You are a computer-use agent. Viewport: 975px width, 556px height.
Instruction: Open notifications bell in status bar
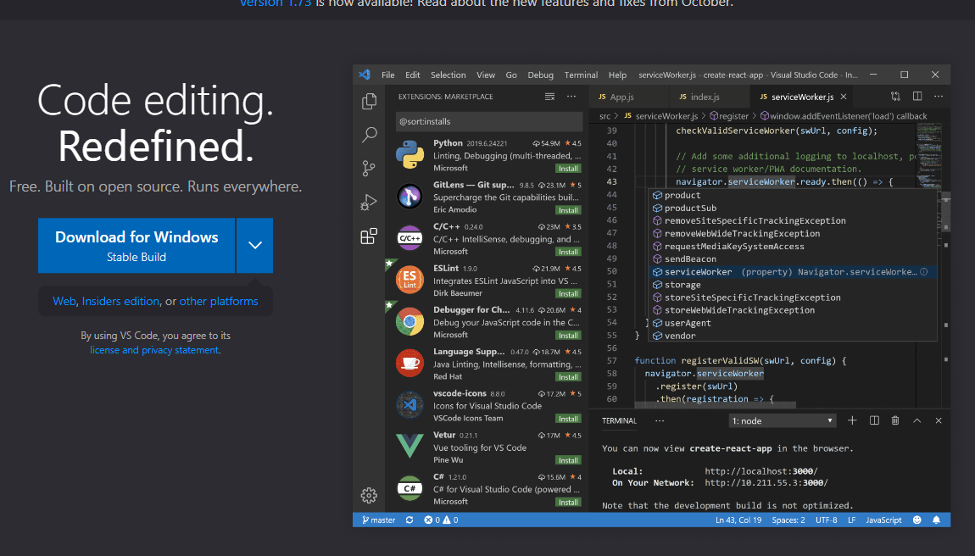(937, 520)
